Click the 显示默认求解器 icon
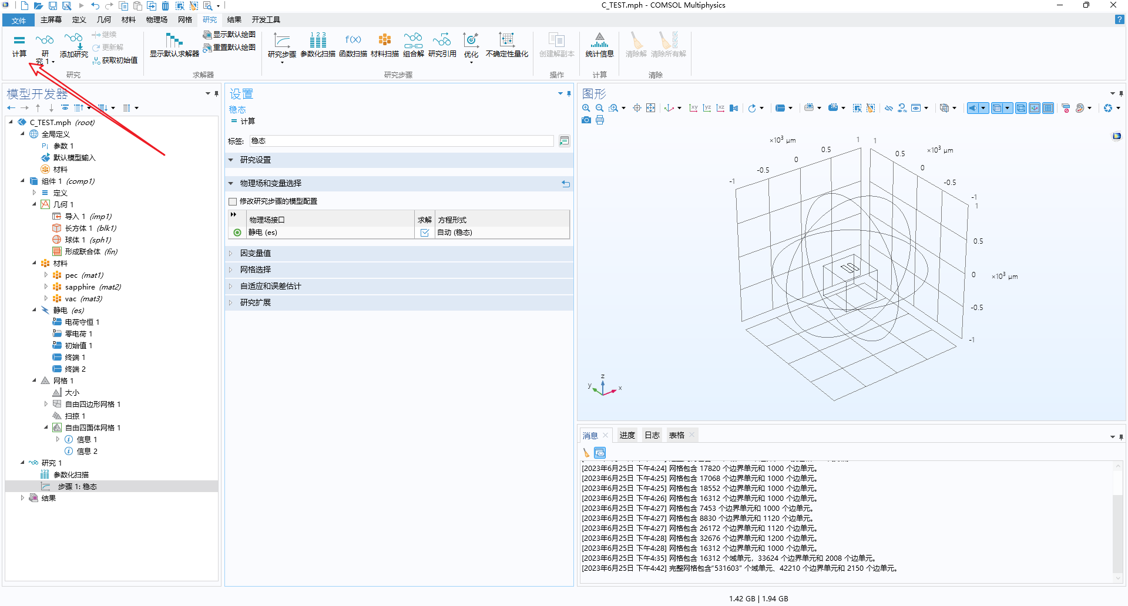 pos(174,45)
